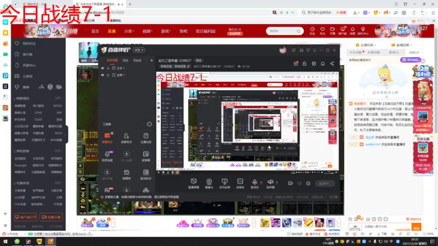Expand the speaker options arrow

pos(277,183)
